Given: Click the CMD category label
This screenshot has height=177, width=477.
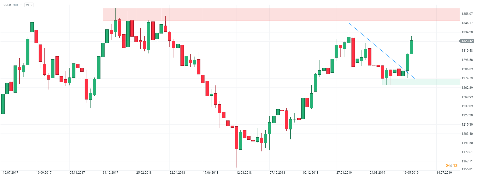Looking at the screenshot, I should 16,5.
